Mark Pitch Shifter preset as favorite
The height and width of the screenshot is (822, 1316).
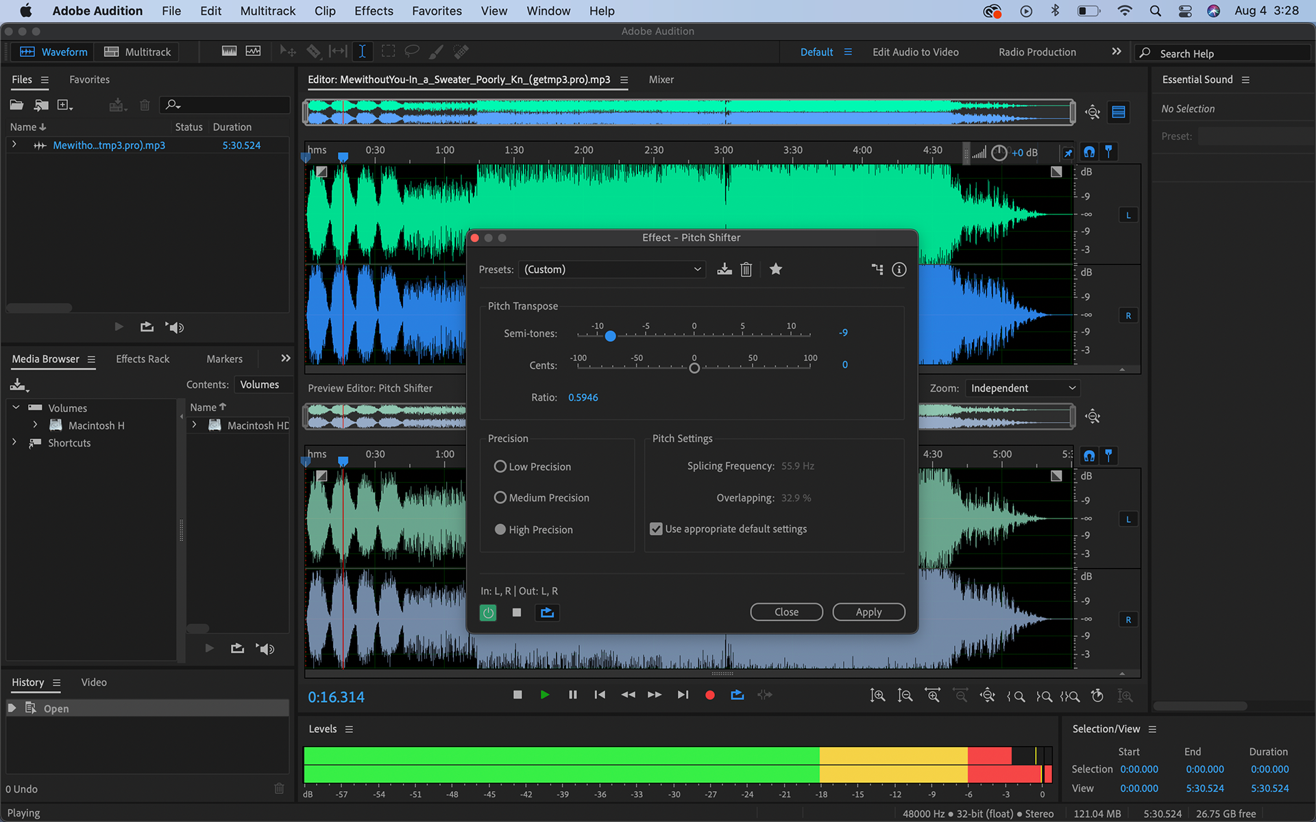tap(775, 269)
